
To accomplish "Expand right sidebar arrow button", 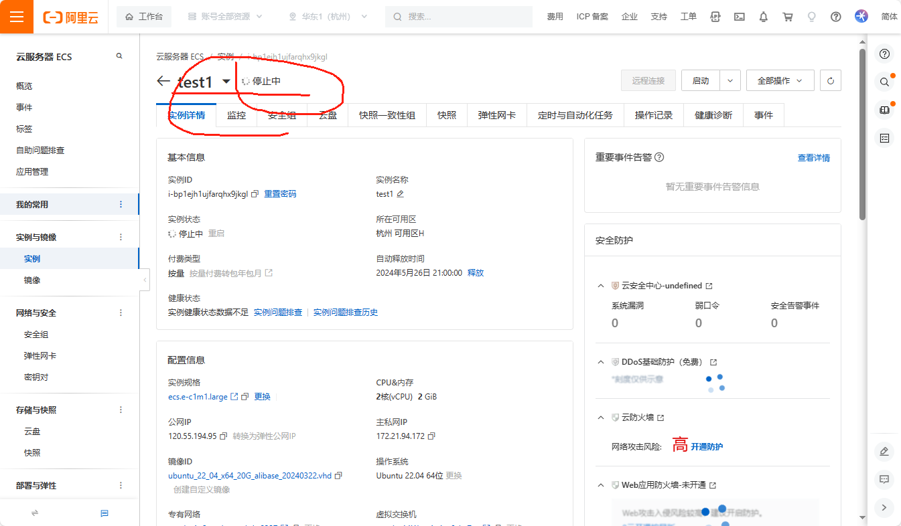I will pyautogui.click(x=884, y=507).
